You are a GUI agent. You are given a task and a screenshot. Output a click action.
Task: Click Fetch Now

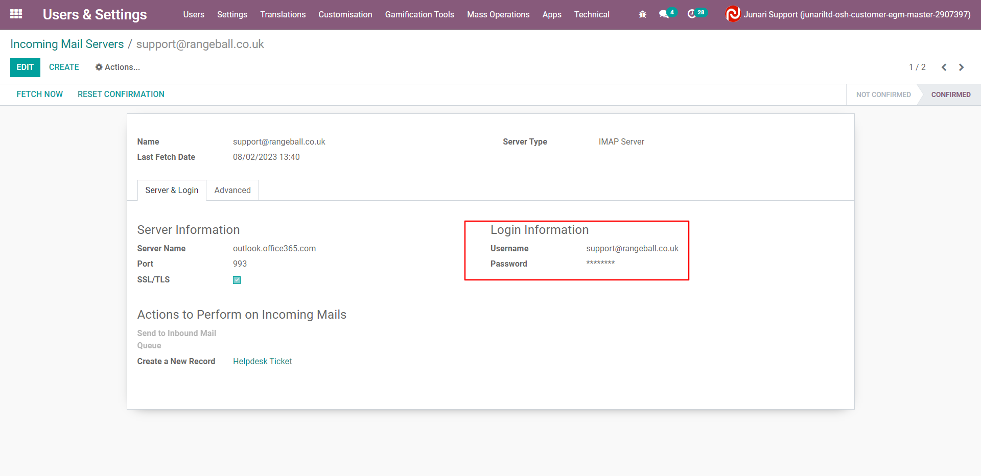pos(40,94)
